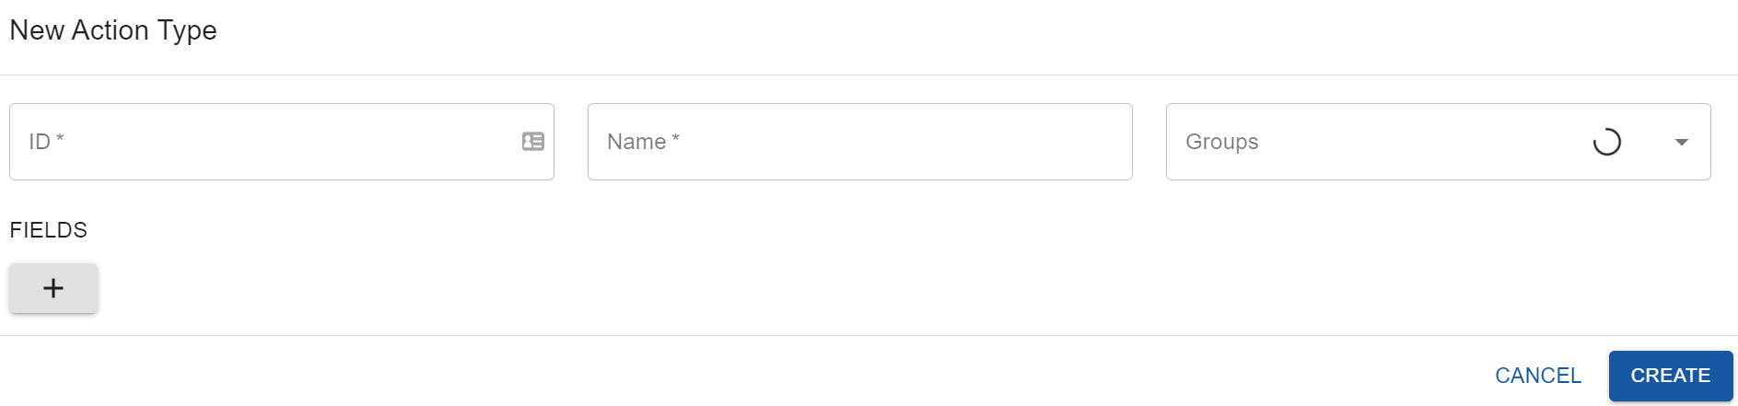The image size is (1738, 406).
Task: Click the asterisk next to the ID label
Action: coord(60,138)
